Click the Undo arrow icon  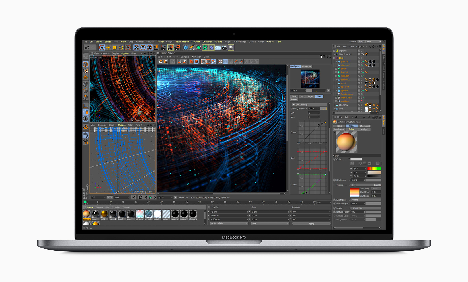tap(87, 48)
